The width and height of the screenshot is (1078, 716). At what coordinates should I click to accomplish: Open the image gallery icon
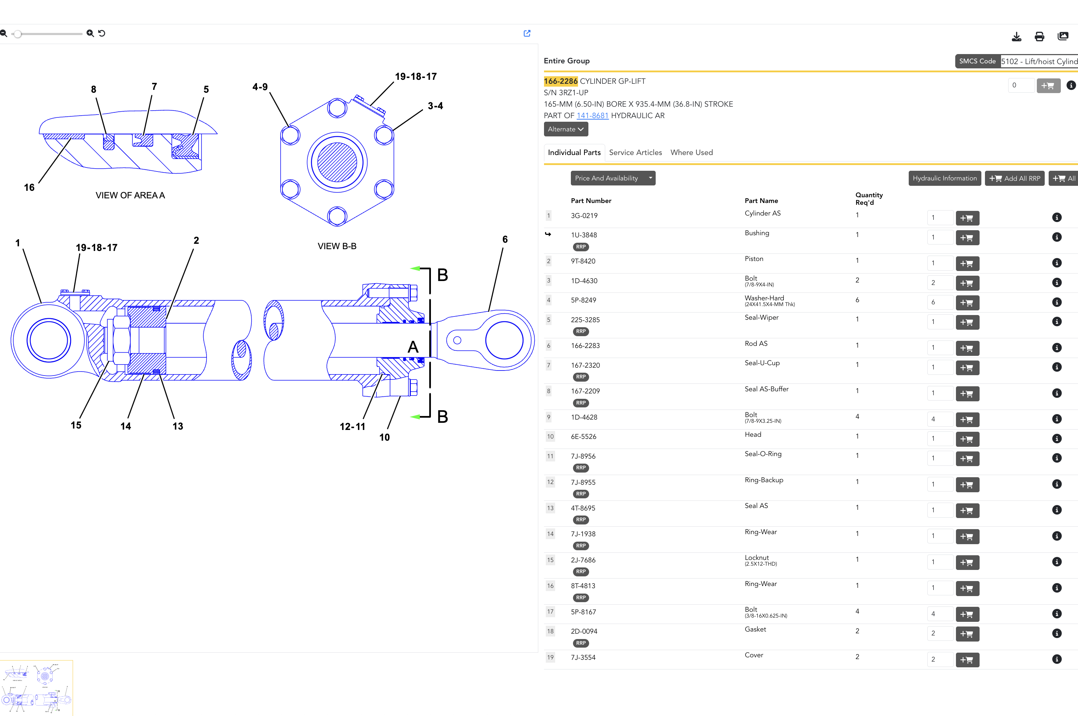pyautogui.click(x=1063, y=37)
